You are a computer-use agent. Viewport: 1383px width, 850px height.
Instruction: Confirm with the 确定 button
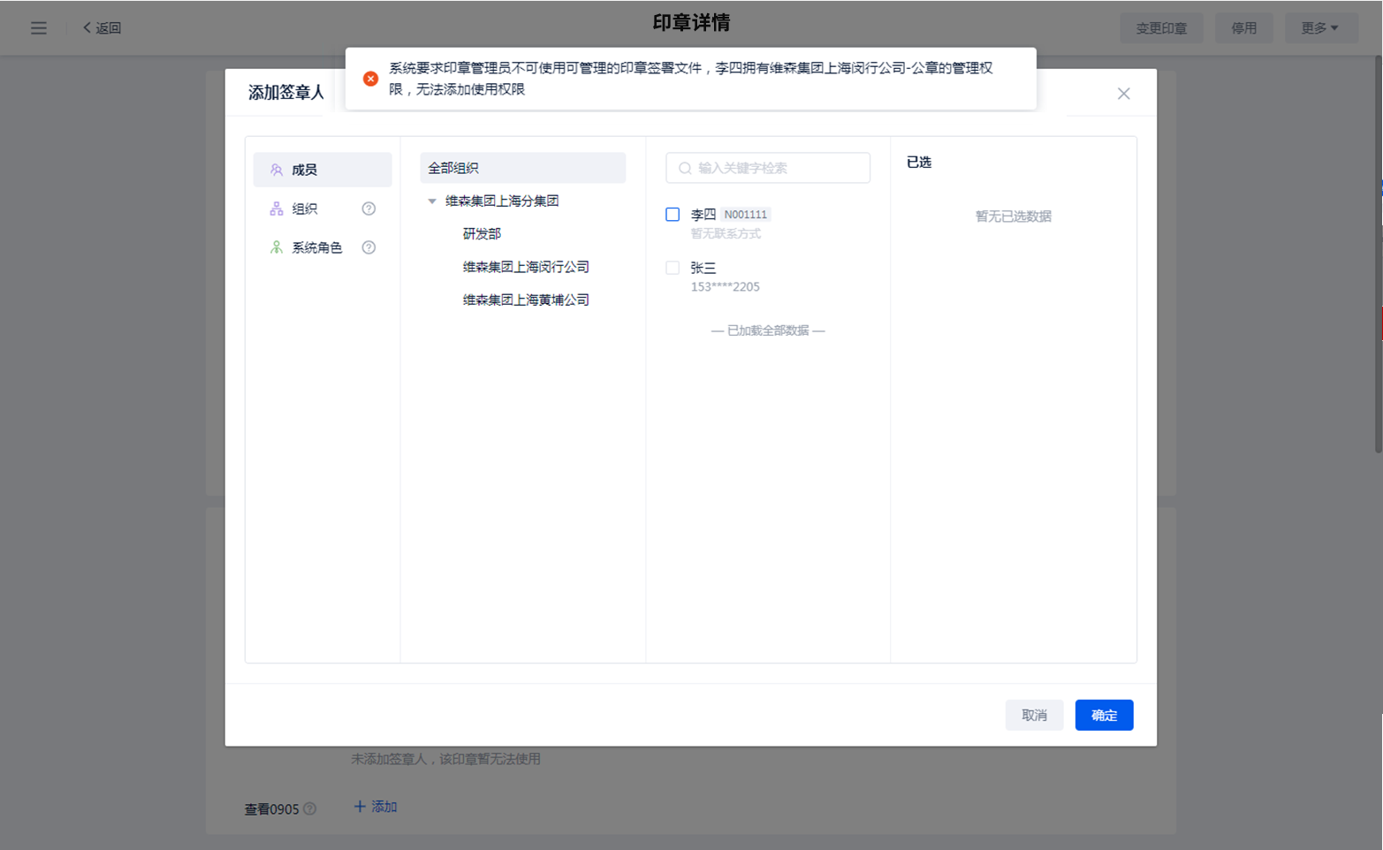pos(1104,716)
